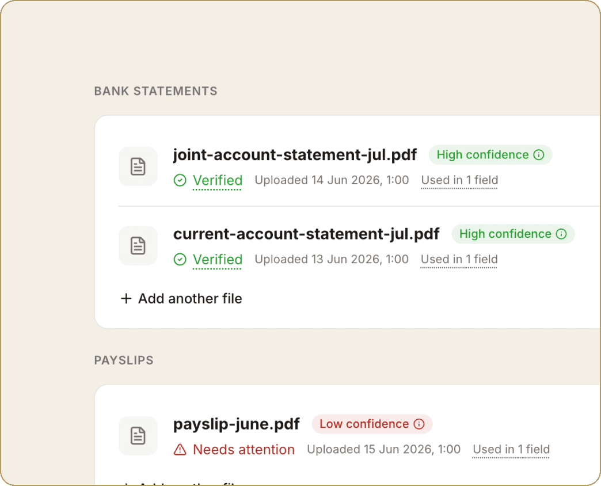Open Verified status of current-account-statement-jul.pdf
This screenshot has height=486, width=601.
pos(218,260)
